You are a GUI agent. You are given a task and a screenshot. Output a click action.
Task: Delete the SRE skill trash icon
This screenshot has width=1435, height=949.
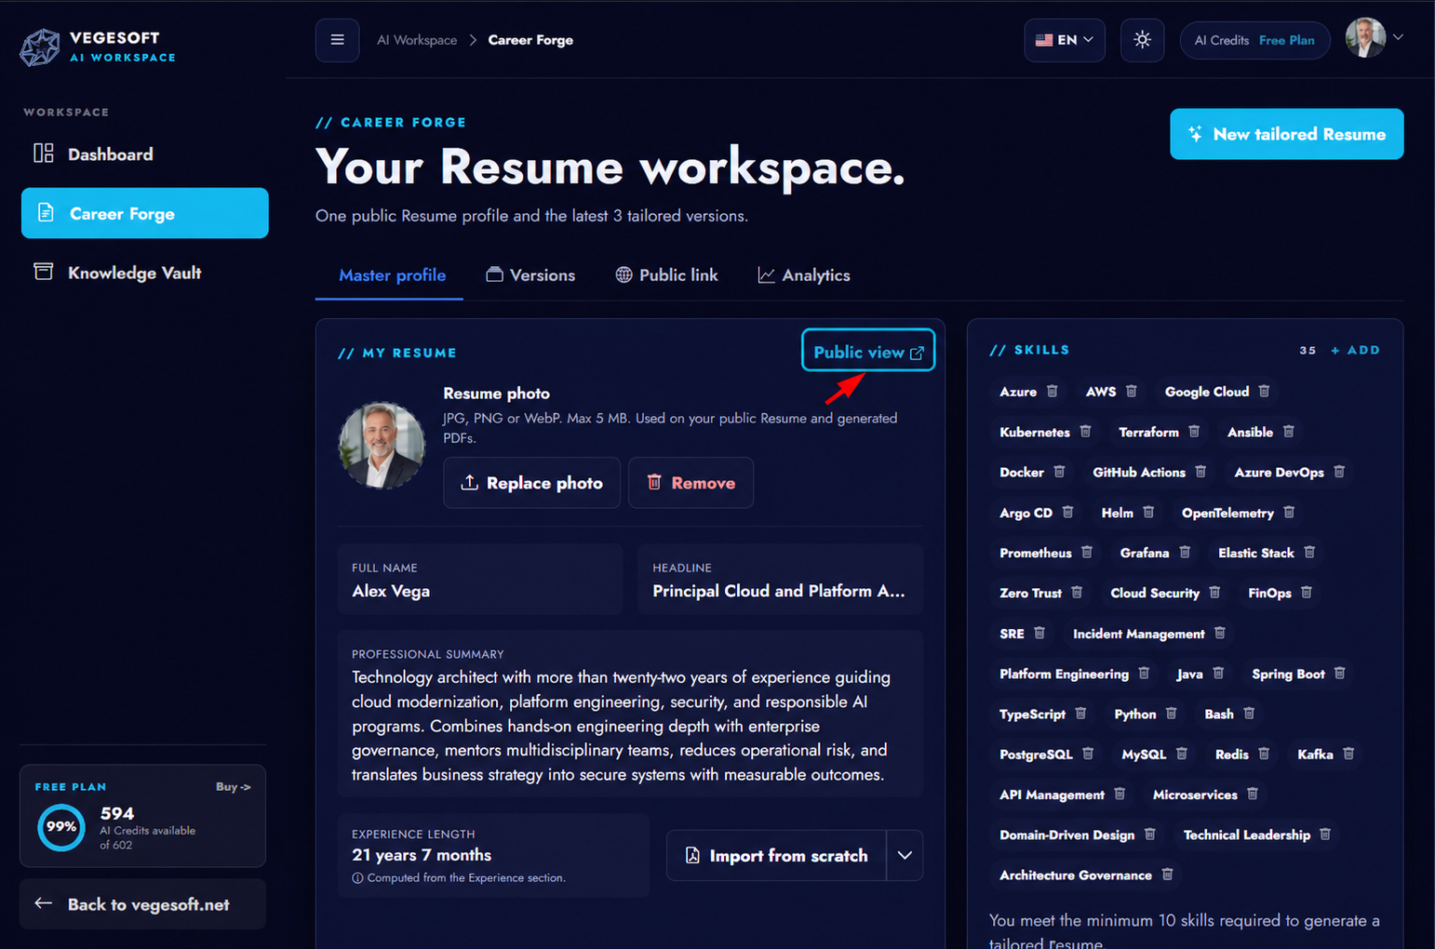1039,634
